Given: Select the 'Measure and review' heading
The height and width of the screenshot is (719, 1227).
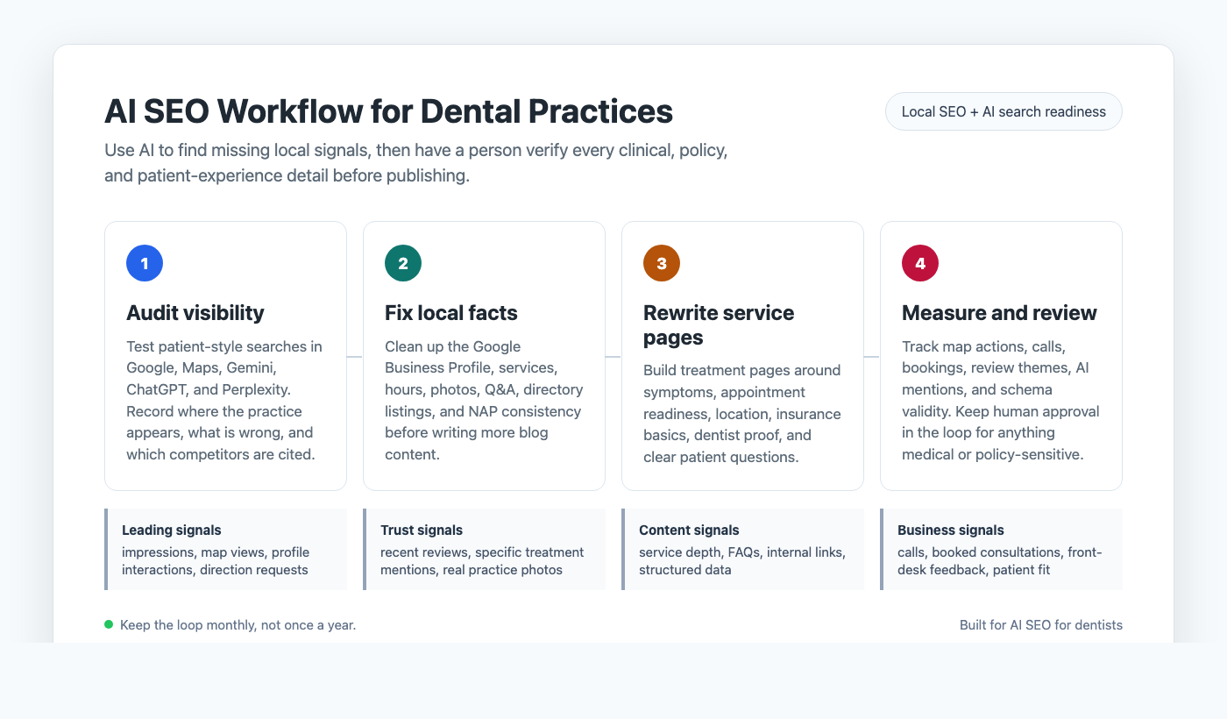Looking at the screenshot, I should tap(999, 313).
